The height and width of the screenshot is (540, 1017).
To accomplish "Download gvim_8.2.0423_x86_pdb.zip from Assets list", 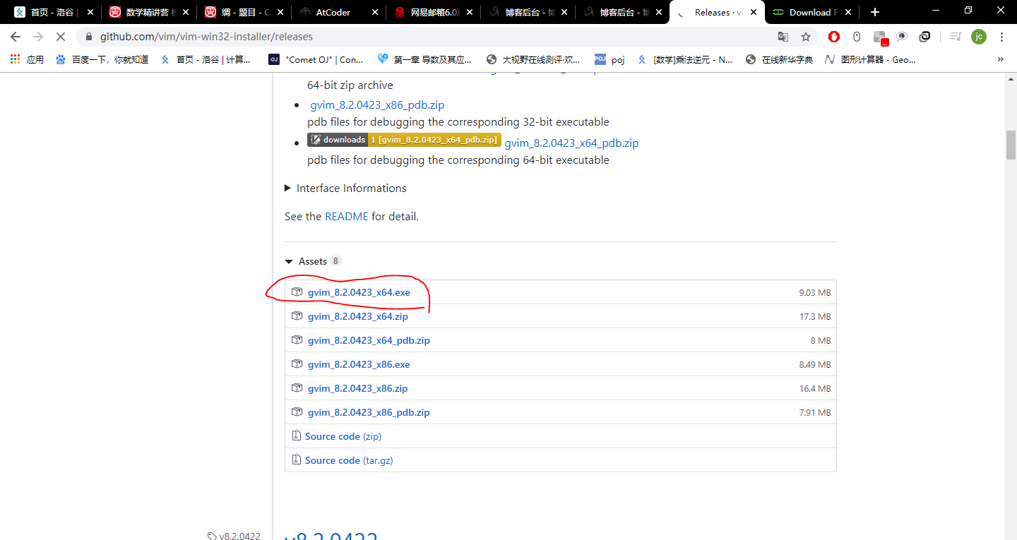I will click(369, 412).
